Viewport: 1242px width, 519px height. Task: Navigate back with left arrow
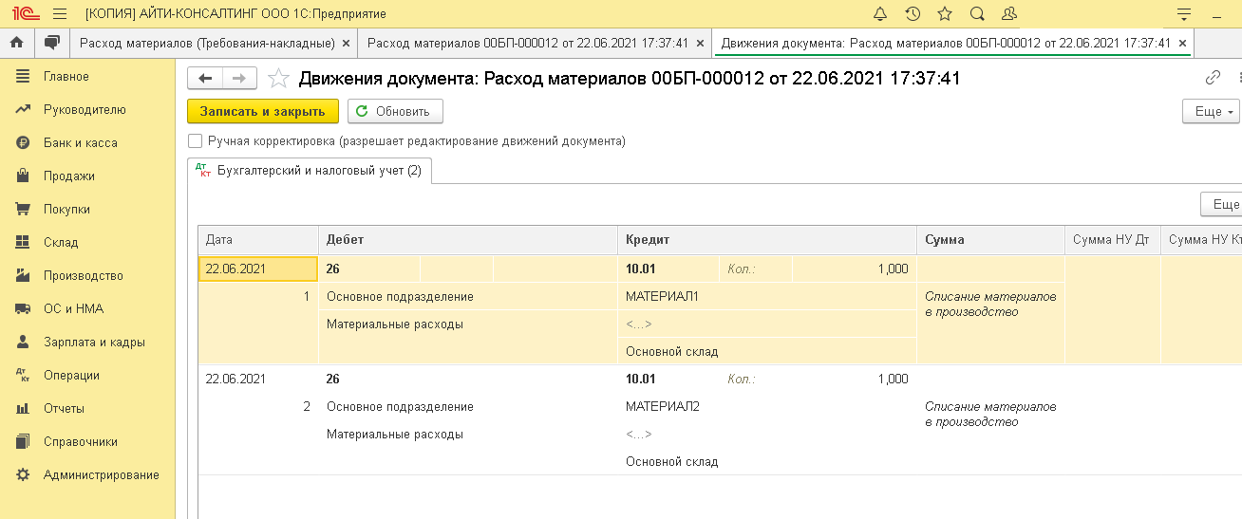coord(205,79)
